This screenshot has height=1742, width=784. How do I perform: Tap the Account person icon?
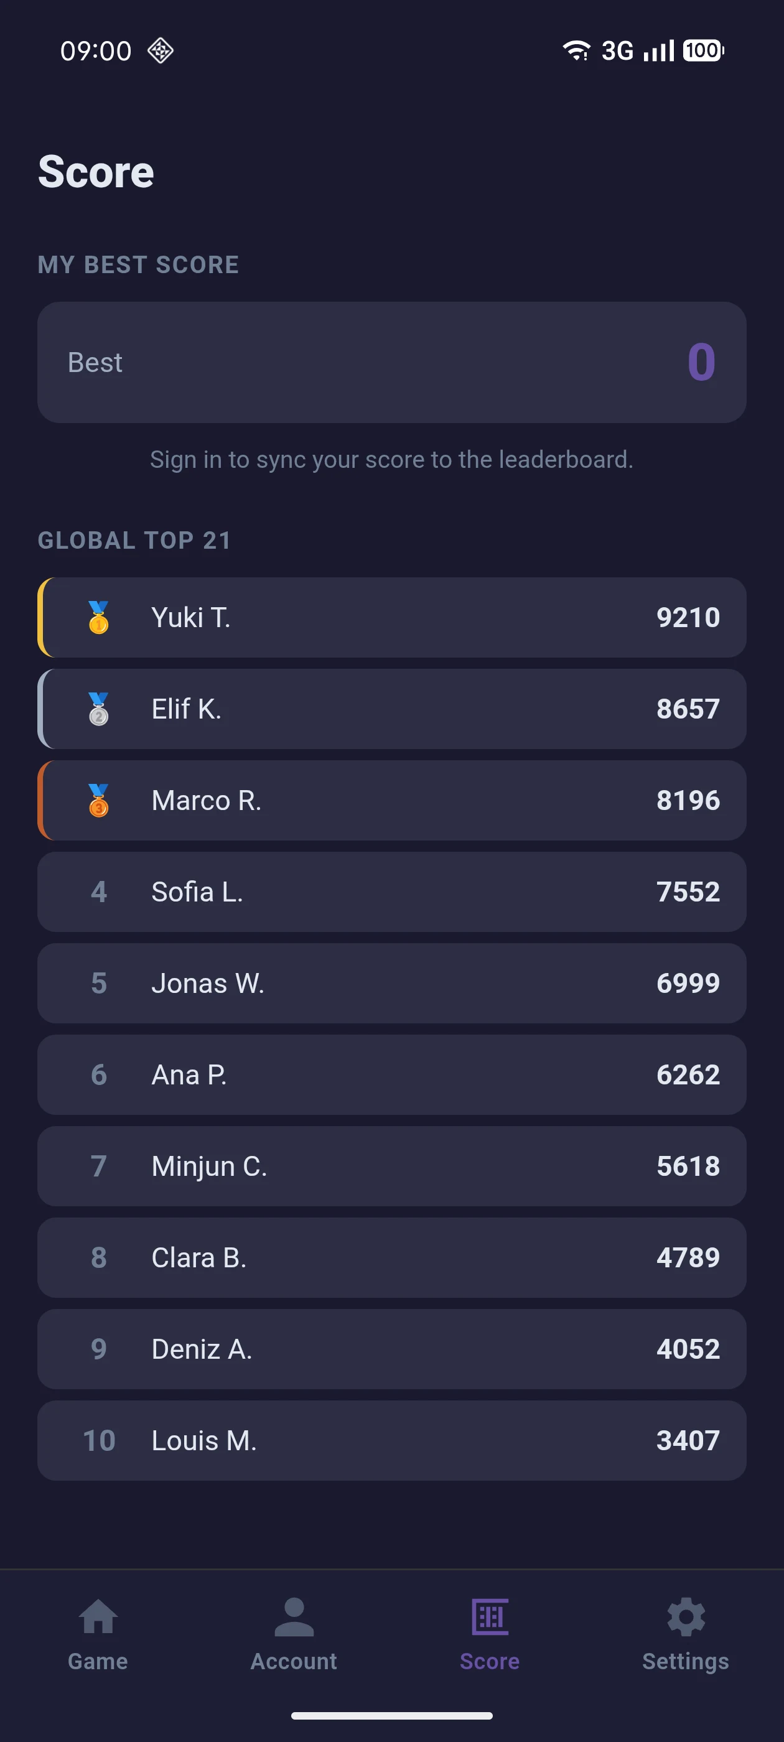294,1616
